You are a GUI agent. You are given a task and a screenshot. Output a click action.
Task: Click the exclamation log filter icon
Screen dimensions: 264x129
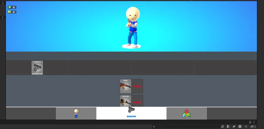pyautogui.click(x=240, y=127)
